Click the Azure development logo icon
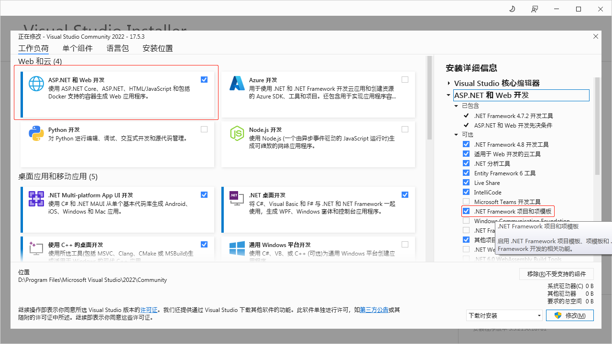The height and width of the screenshot is (344, 612). pos(237,83)
